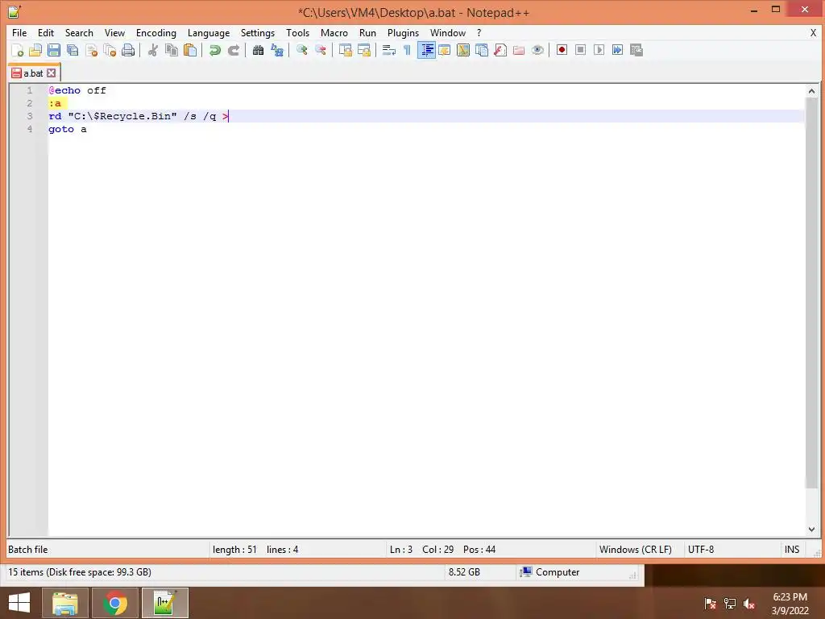Create a new document with New icon
This screenshot has height=619, width=825.
point(18,50)
